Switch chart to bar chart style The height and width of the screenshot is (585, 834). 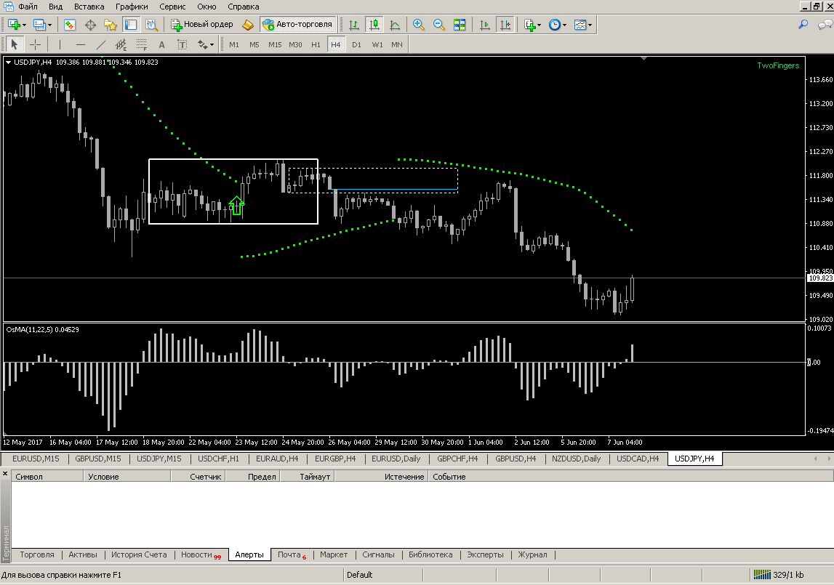(x=353, y=25)
